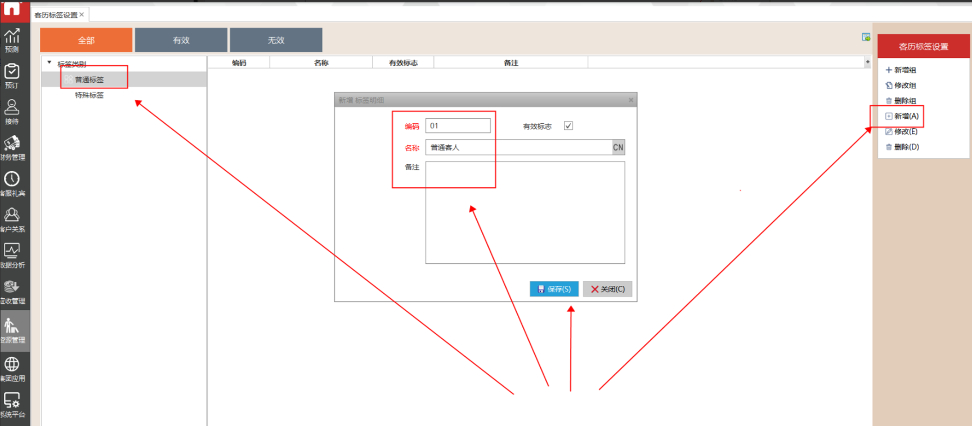972x426 pixels.
Task: Open 数据分析 data analysis module
Action: tap(12, 255)
